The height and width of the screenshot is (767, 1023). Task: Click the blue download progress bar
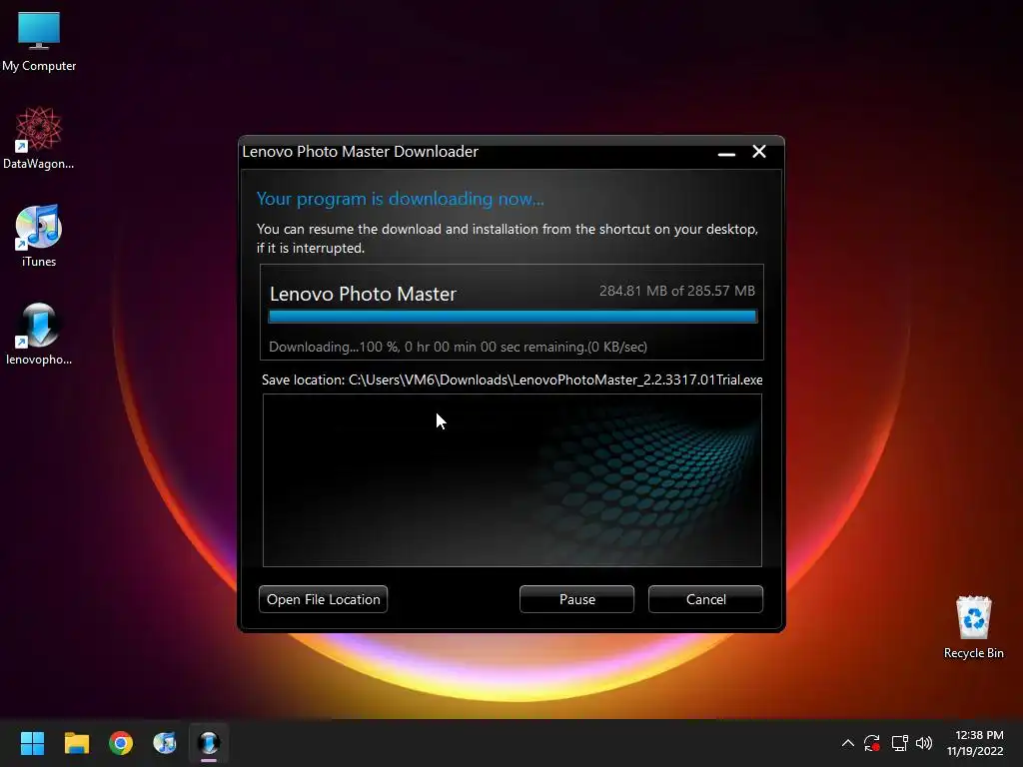point(512,317)
